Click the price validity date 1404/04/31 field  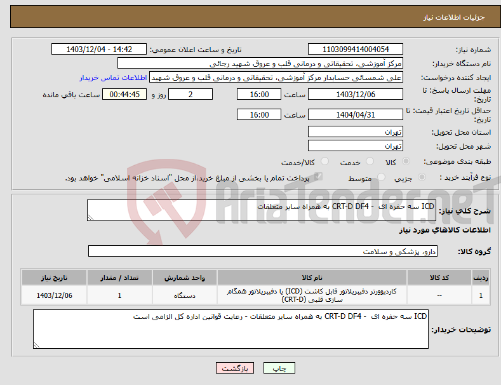click(356, 114)
